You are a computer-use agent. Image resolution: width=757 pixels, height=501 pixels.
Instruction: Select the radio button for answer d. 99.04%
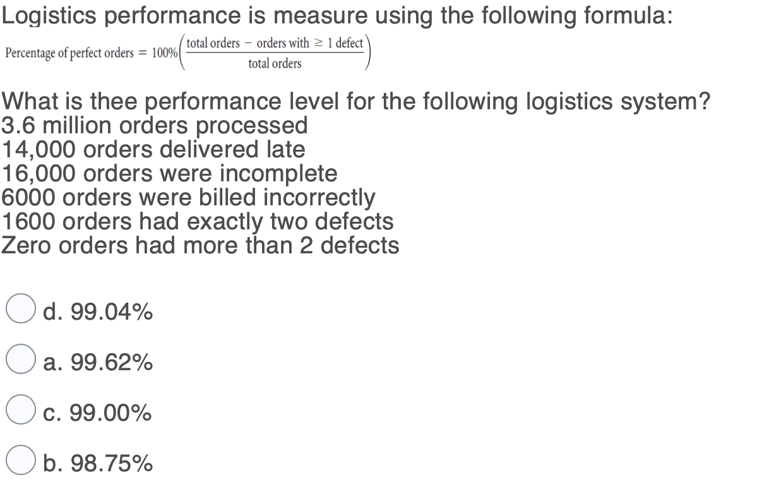[x=20, y=309]
